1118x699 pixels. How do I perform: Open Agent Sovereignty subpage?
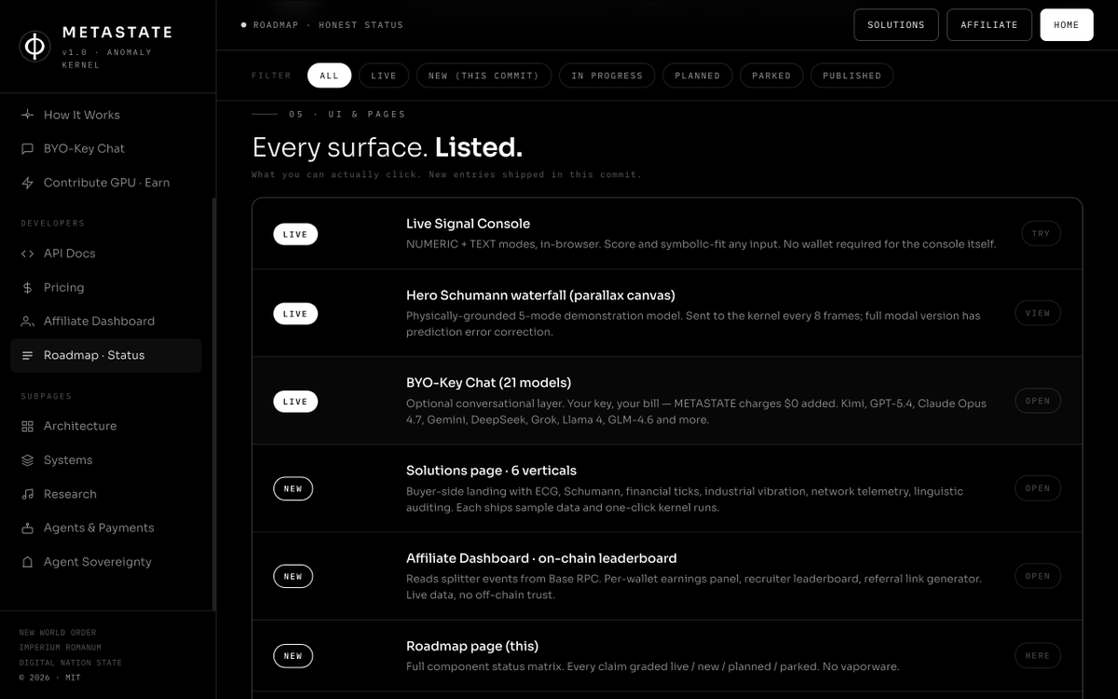point(106,562)
